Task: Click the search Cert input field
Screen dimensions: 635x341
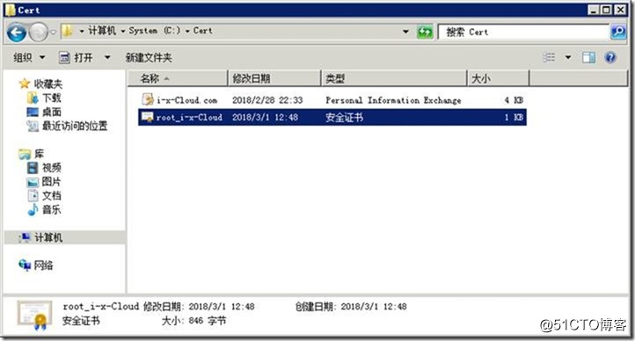Action: [x=523, y=32]
